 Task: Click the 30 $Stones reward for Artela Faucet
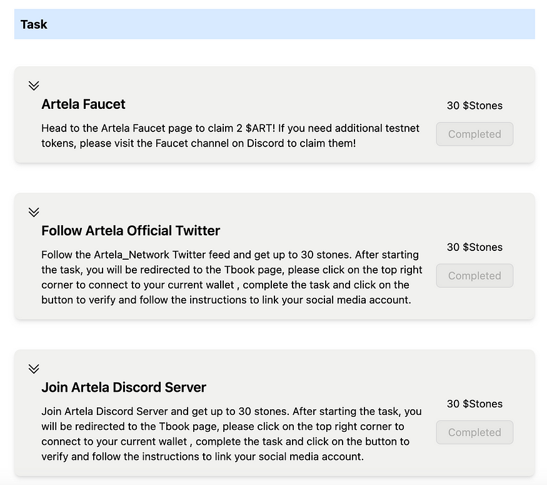(474, 106)
